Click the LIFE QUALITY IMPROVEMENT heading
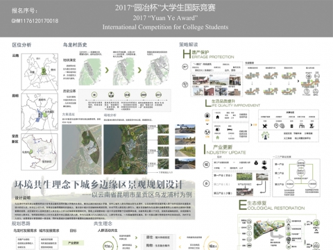Viewport: 333px width, 250px height. click(x=236, y=106)
